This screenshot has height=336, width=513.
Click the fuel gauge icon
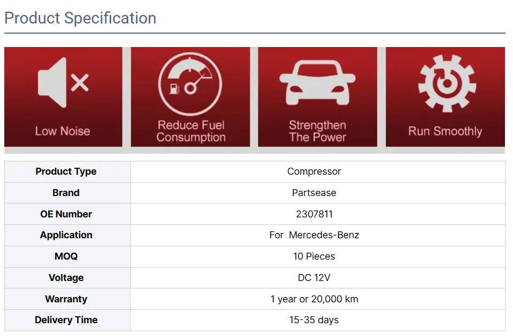tap(190, 84)
